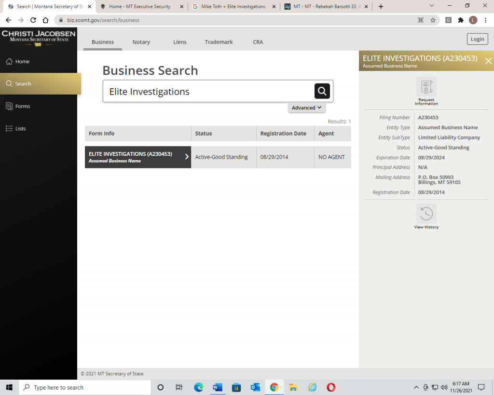Click the Business Search text field
The image size is (494, 395).
(207, 92)
